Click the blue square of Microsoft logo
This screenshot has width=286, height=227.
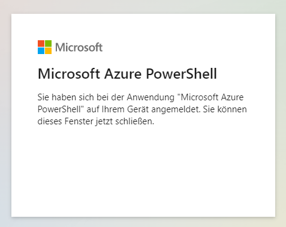coord(41,50)
